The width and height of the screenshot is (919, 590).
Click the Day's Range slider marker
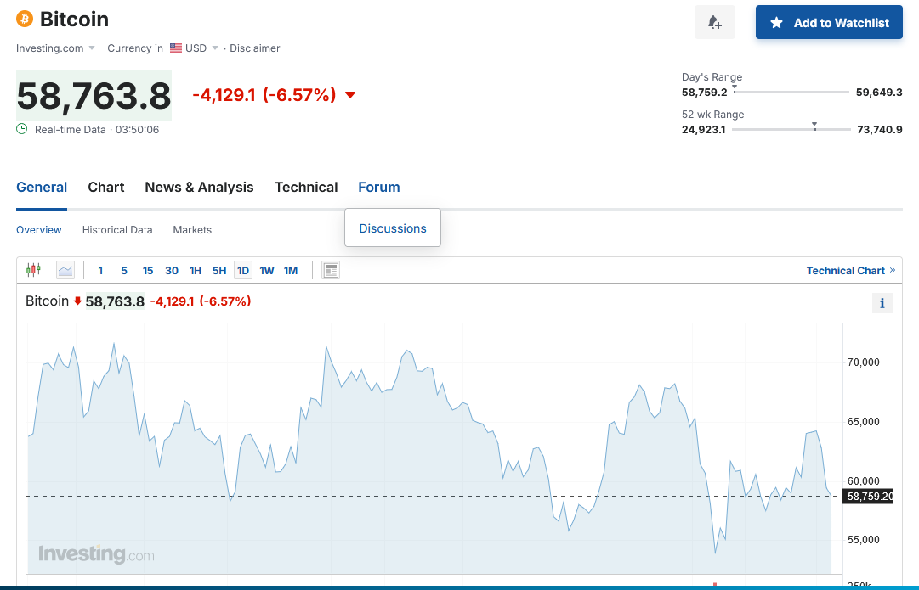(735, 89)
